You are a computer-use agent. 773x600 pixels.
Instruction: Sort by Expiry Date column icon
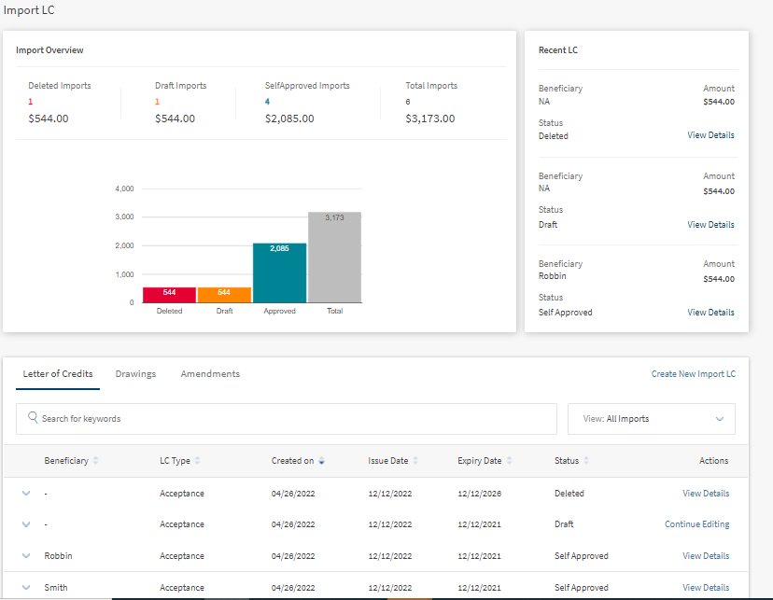[x=510, y=461]
